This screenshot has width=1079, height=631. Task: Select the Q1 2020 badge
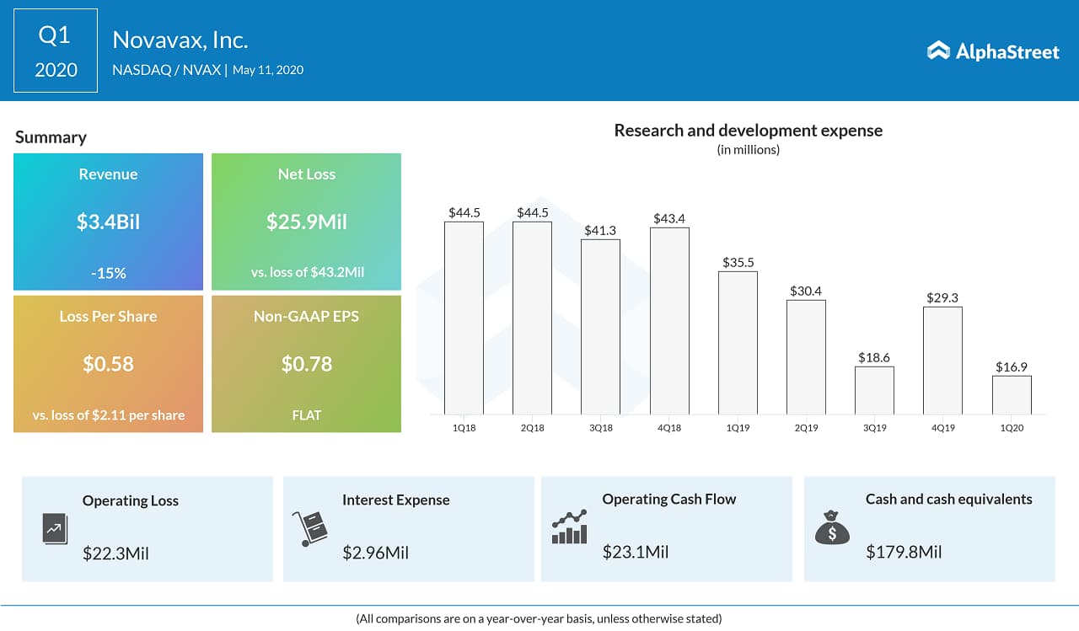55,51
